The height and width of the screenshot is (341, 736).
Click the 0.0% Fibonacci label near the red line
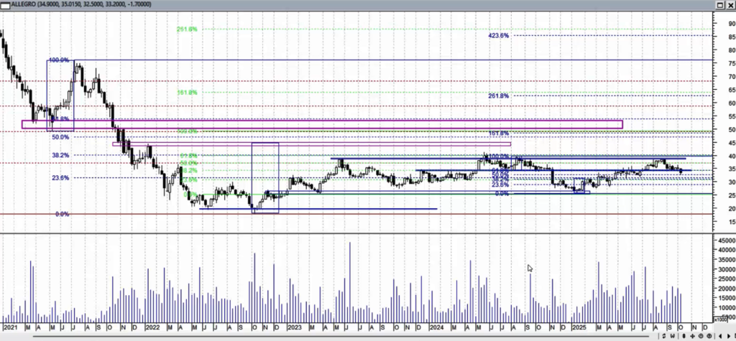click(62, 214)
